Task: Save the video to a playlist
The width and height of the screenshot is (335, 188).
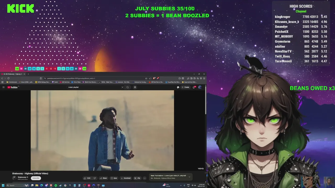Action: [114, 178]
